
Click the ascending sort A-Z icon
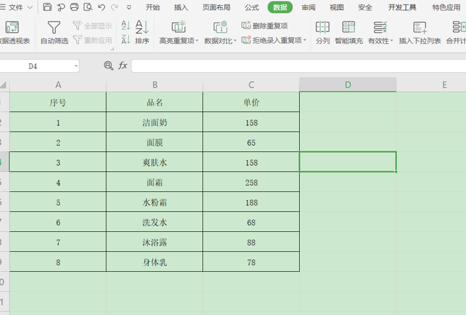[x=126, y=25]
